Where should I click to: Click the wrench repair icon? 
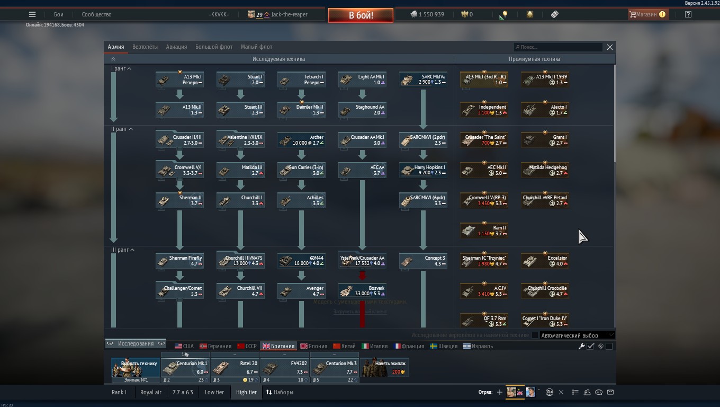coord(582,346)
